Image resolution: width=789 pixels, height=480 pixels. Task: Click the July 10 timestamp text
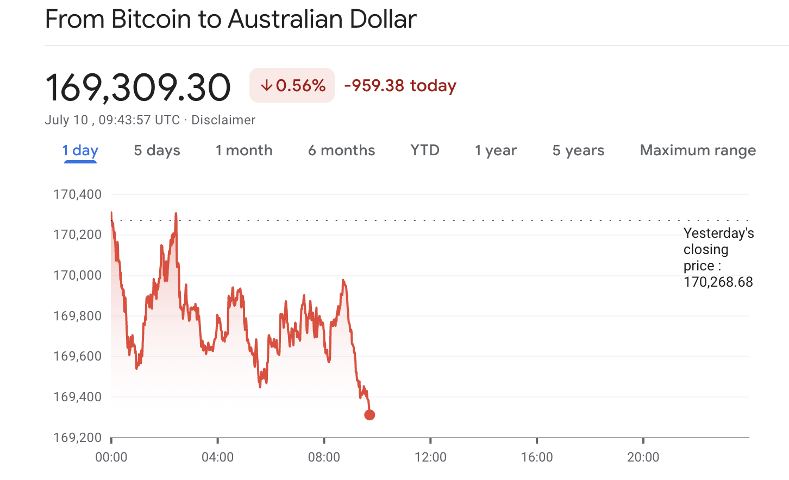click(112, 120)
